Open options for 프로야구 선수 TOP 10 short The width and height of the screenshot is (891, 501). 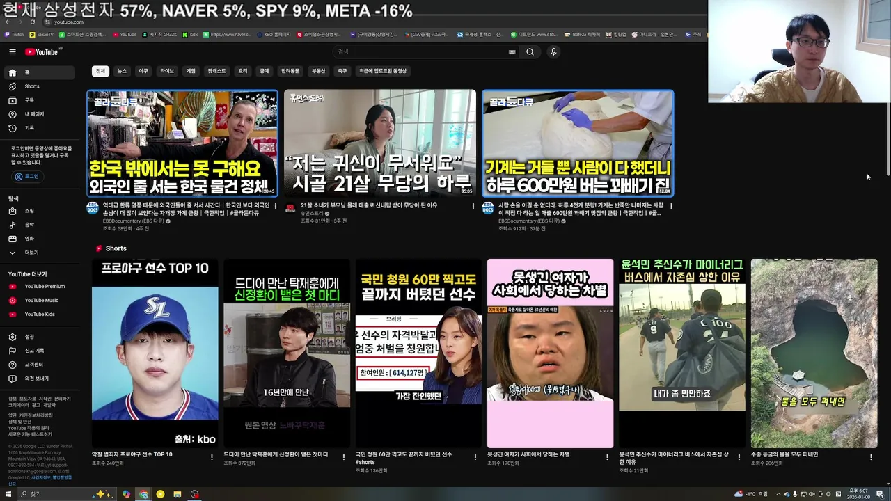[x=212, y=457]
